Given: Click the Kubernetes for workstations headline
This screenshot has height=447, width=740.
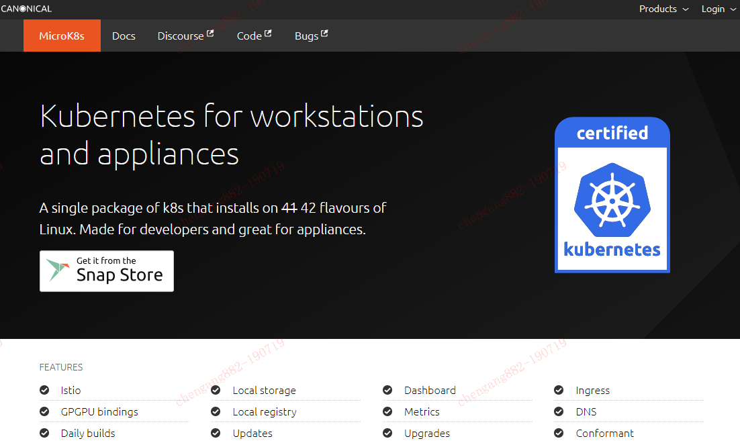Looking at the screenshot, I should [232, 136].
